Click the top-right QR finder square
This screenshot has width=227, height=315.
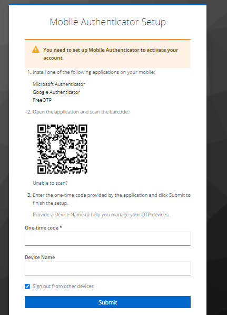point(83,129)
